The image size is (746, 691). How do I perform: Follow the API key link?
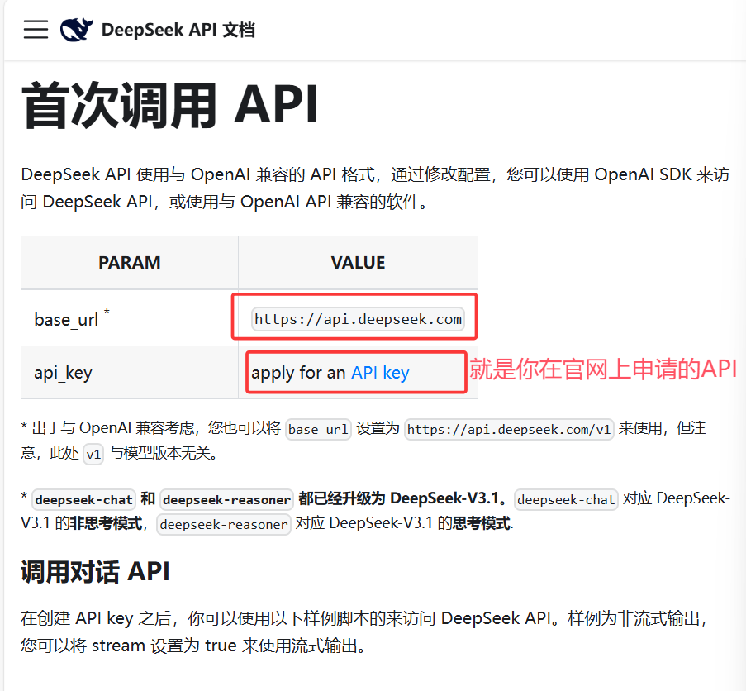[380, 373]
